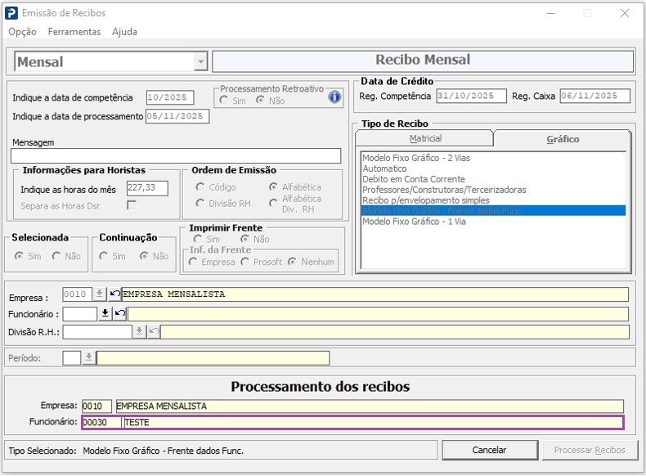
Task: Click the Divisão R.H. lookup arrow icon
Action: click(x=139, y=331)
